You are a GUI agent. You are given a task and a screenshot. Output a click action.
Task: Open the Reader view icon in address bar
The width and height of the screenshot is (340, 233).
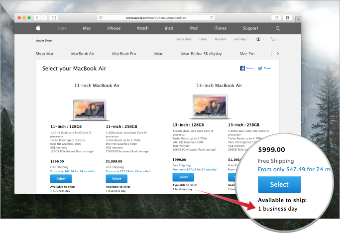[x=101, y=17]
